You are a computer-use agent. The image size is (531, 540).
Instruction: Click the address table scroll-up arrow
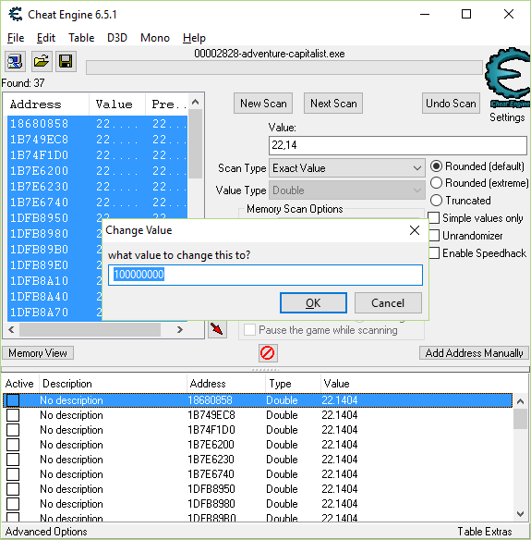[x=520, y=401]
